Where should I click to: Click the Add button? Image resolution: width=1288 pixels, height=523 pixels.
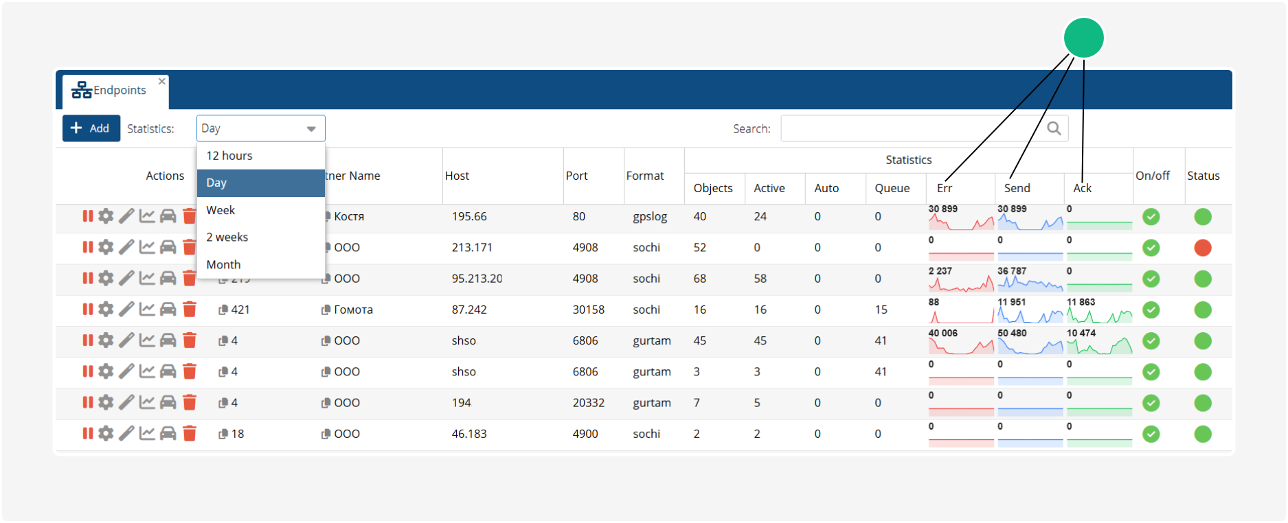point(91,128)
